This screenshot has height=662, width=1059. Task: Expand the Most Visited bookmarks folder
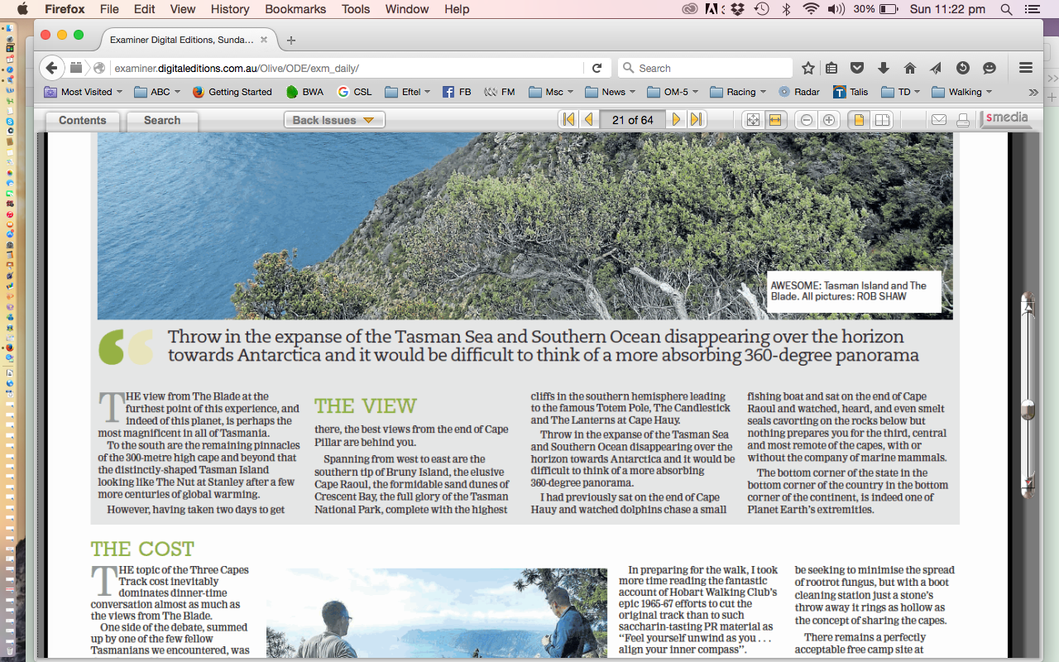click(83, 92)
